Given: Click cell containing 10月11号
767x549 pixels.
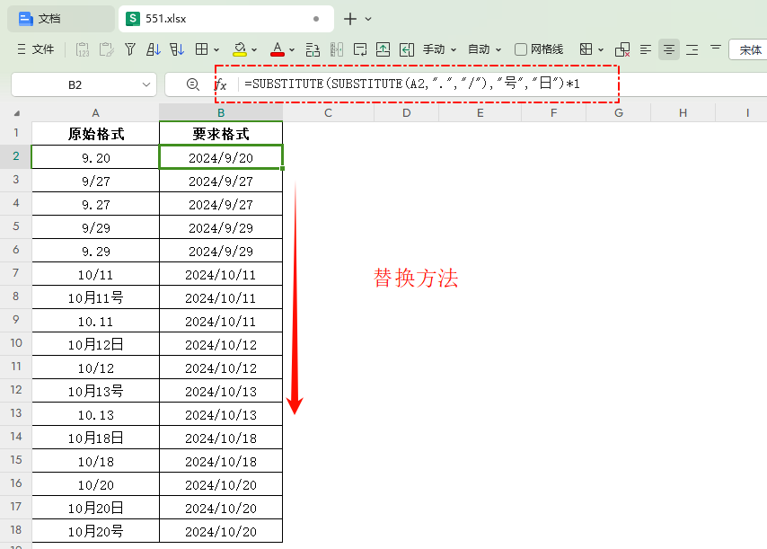Looking at the screenshot, I should pyautogui.click(x=95, y=297).
